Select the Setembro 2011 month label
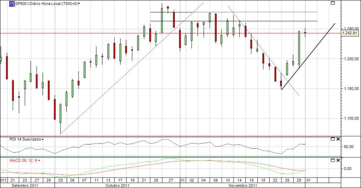The image size is (361, 188). pos(25,185)
